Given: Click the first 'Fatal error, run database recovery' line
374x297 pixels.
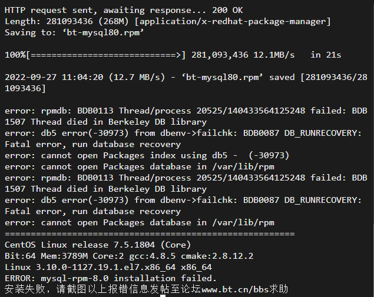Looking at the screenshot, I should coord(93,144).
